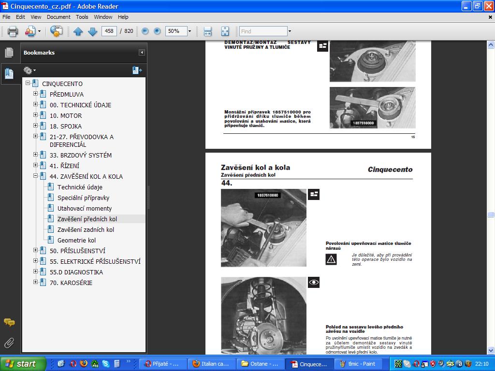This screenshot has height=371, width=495.
Task: Click the expand current bookmark icon
Action: pos(137,71)
